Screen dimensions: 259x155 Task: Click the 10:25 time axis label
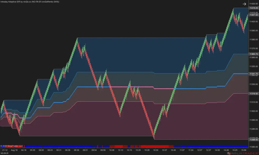click(138, 150)
